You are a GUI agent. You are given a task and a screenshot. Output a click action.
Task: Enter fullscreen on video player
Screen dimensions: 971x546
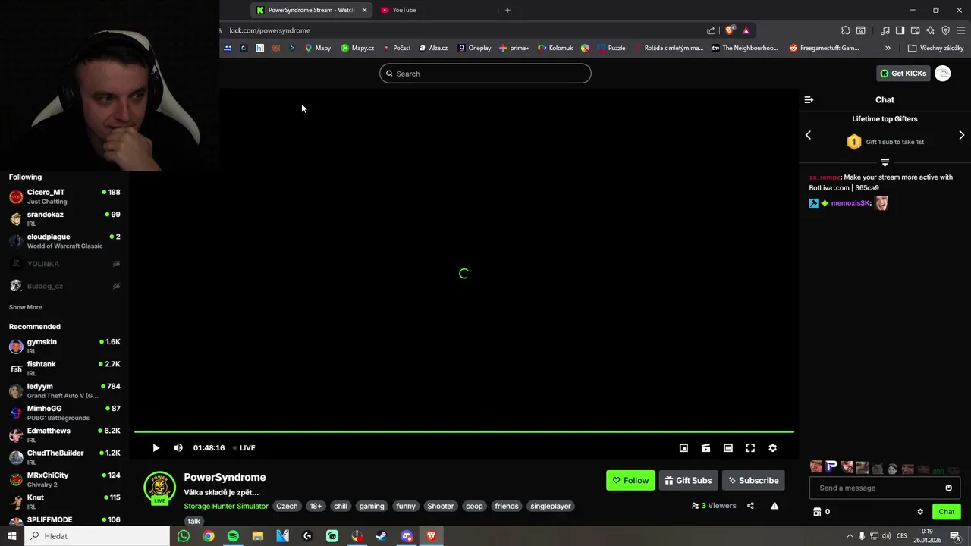tap(750, 448)
